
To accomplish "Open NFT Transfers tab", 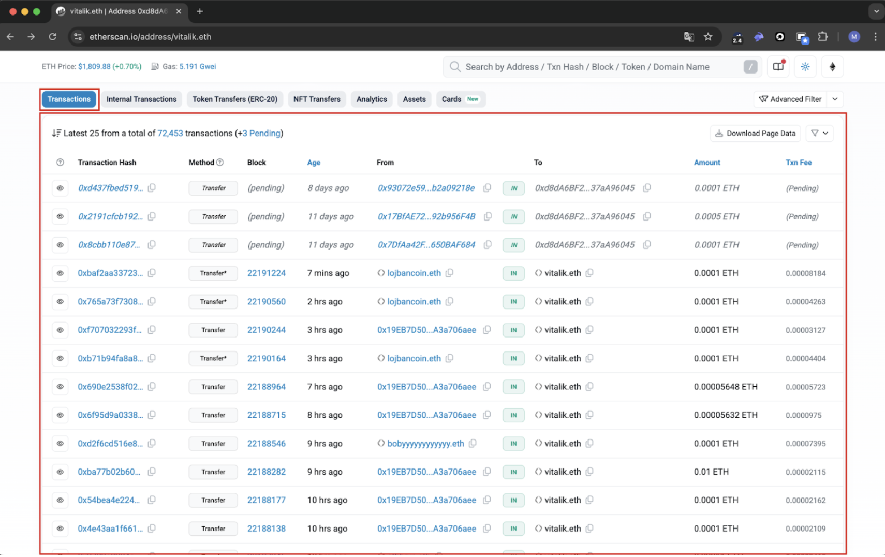I will 317,99.
